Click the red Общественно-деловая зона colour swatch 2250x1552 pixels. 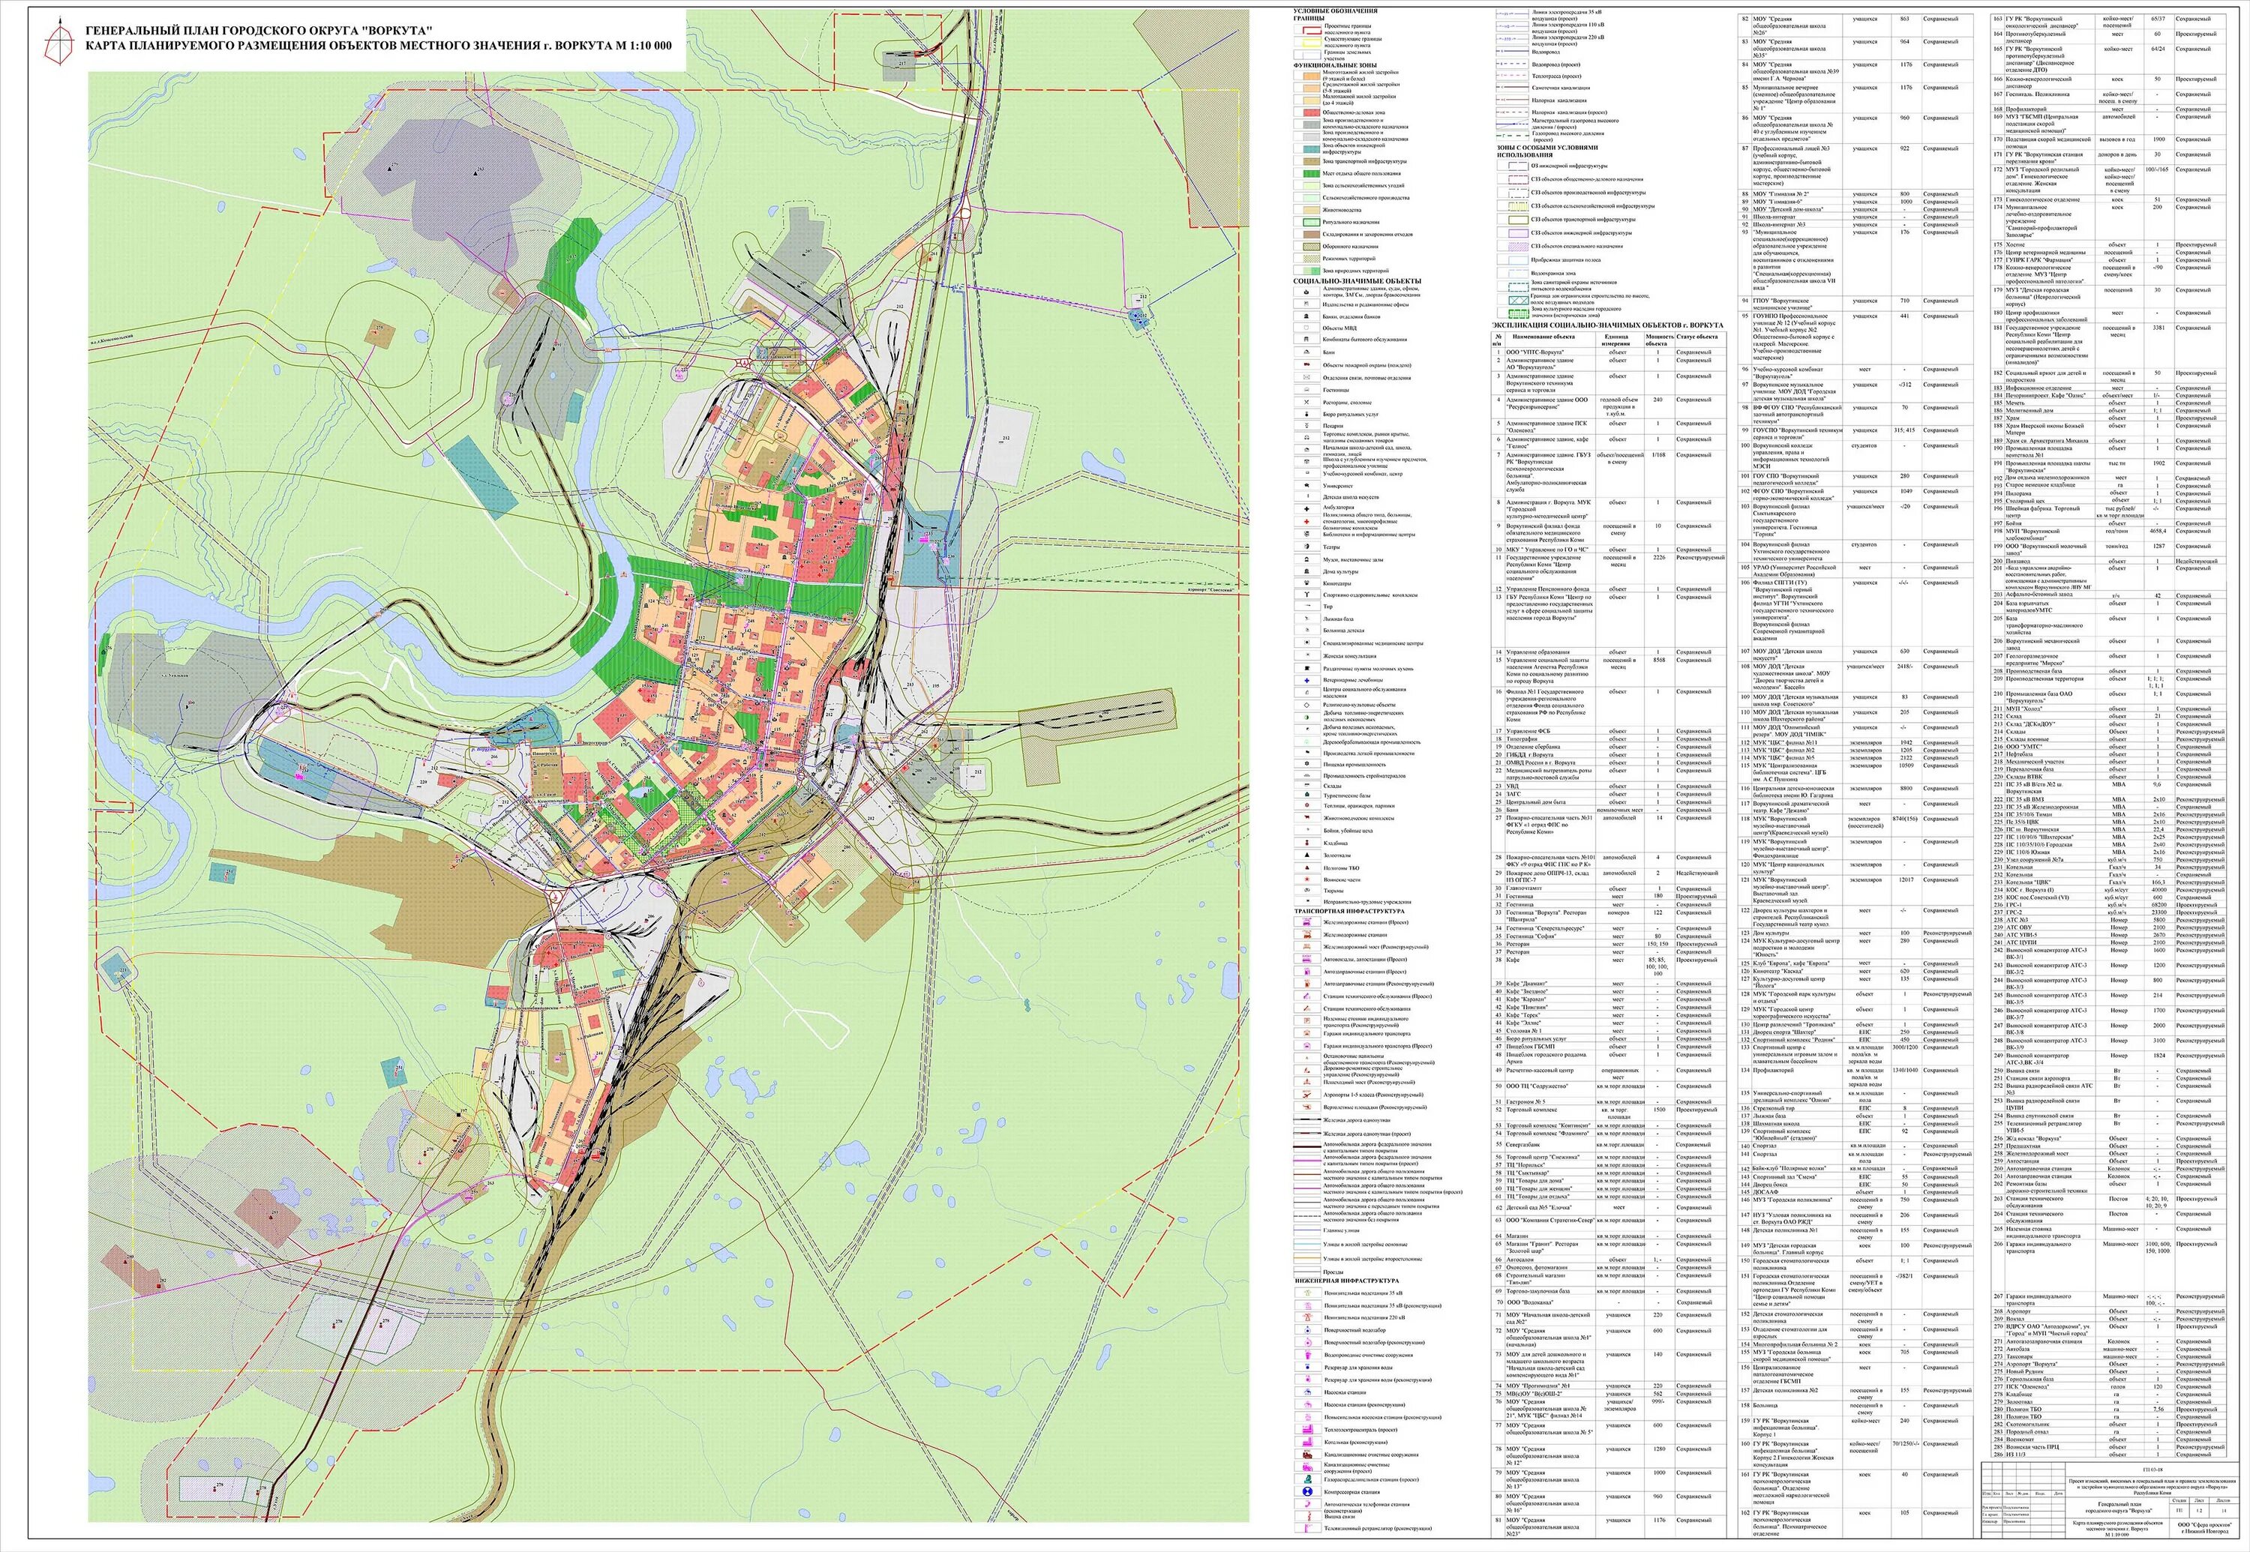point(1312,112)
